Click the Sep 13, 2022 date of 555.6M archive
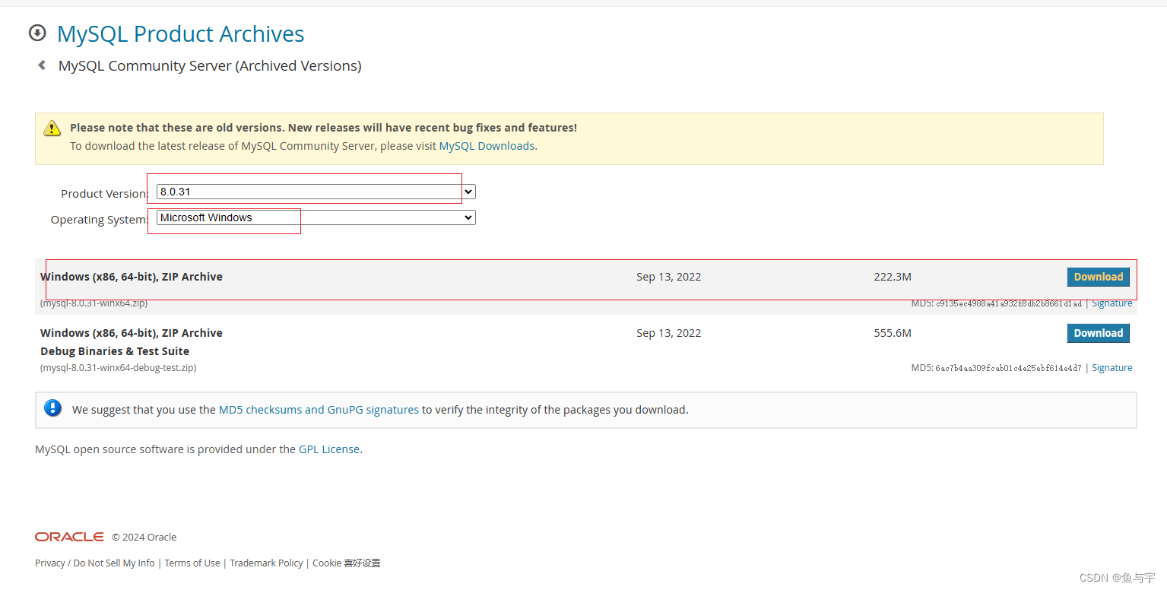 coord(669,333)
